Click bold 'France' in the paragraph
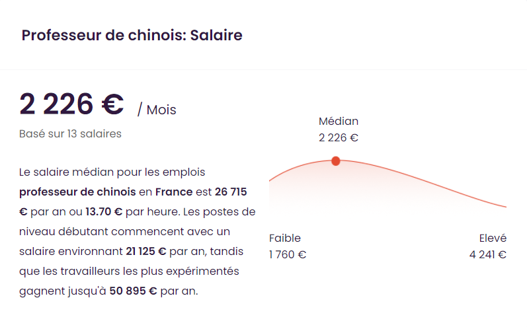527x327 pixels. pos(174,192)
